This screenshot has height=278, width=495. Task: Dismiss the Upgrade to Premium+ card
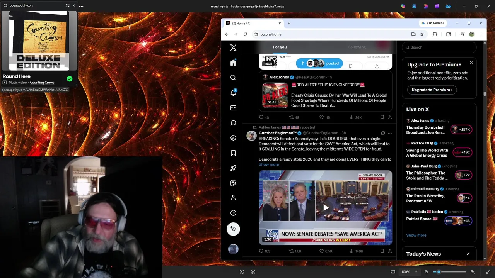point(471,63)
